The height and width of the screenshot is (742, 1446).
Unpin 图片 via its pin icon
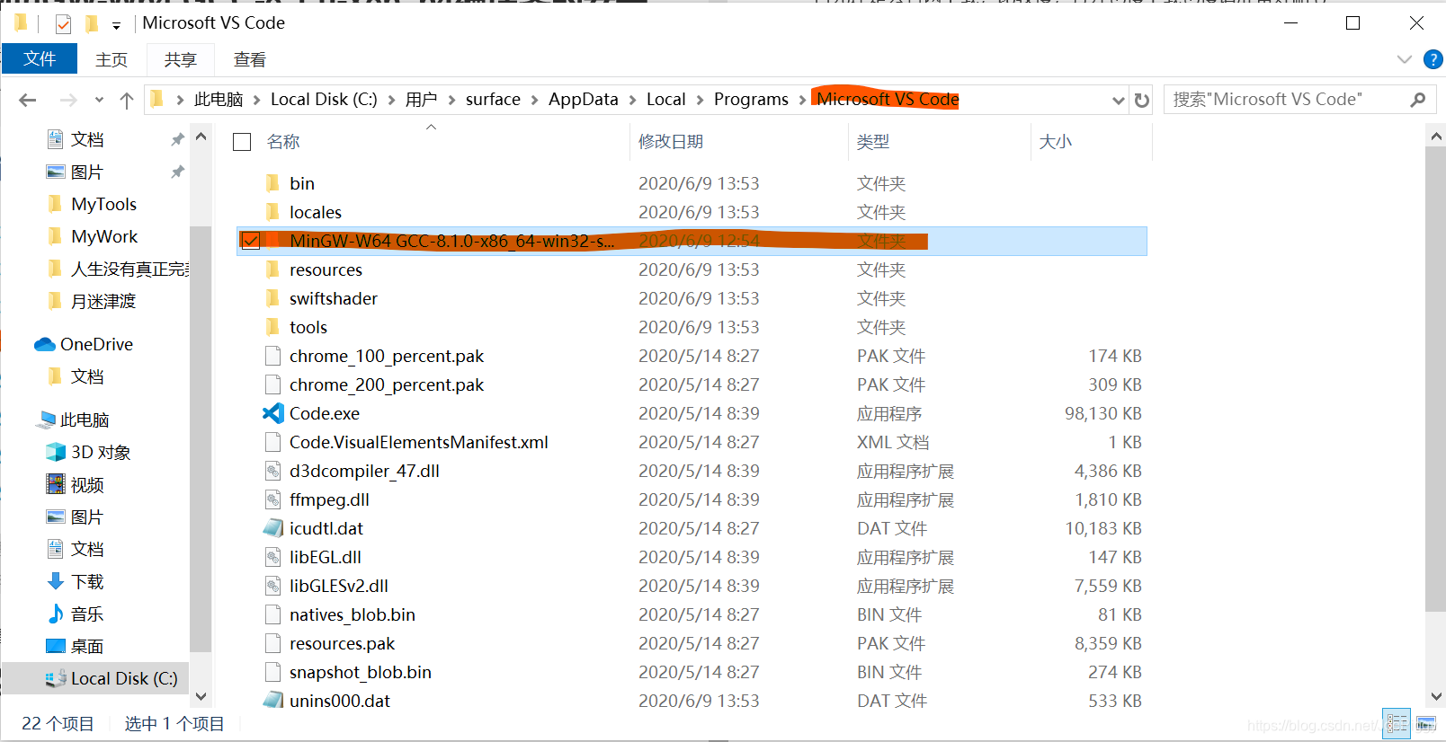click(x=177, y=172)
